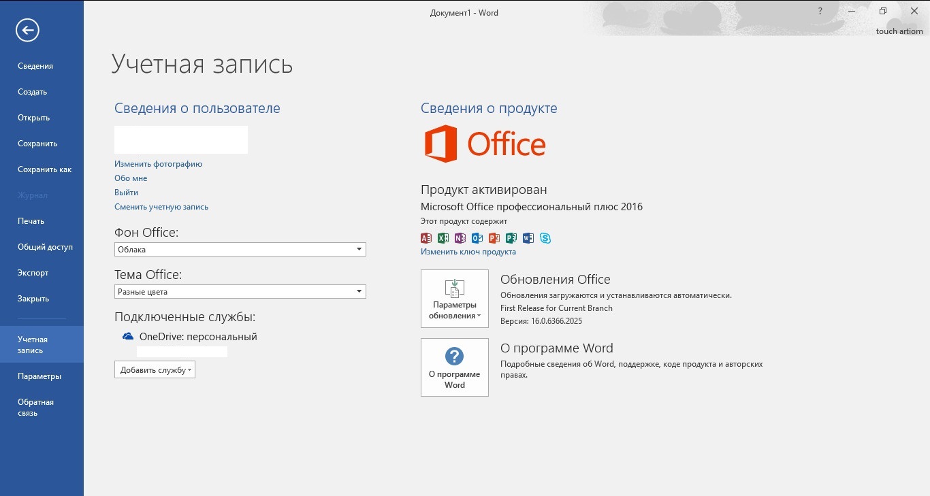Image resolution: width=930 pixels, height=496 pixels.
Task: Go to Открыть in the sidebar
Action: [33, 118]
